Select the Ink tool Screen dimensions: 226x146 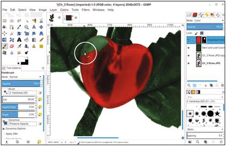click(27, 46)
